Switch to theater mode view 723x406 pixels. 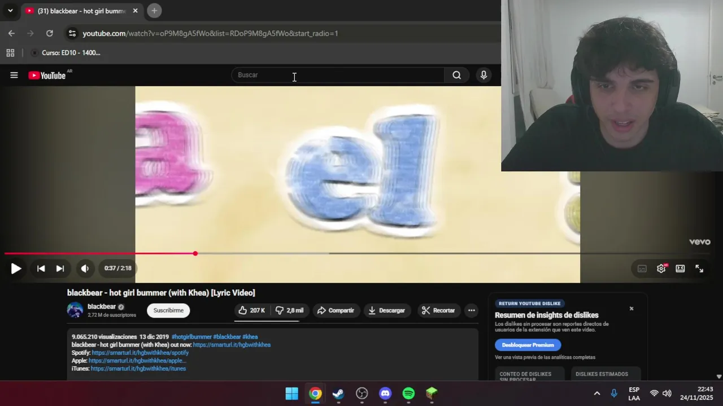tap(680, 268)
